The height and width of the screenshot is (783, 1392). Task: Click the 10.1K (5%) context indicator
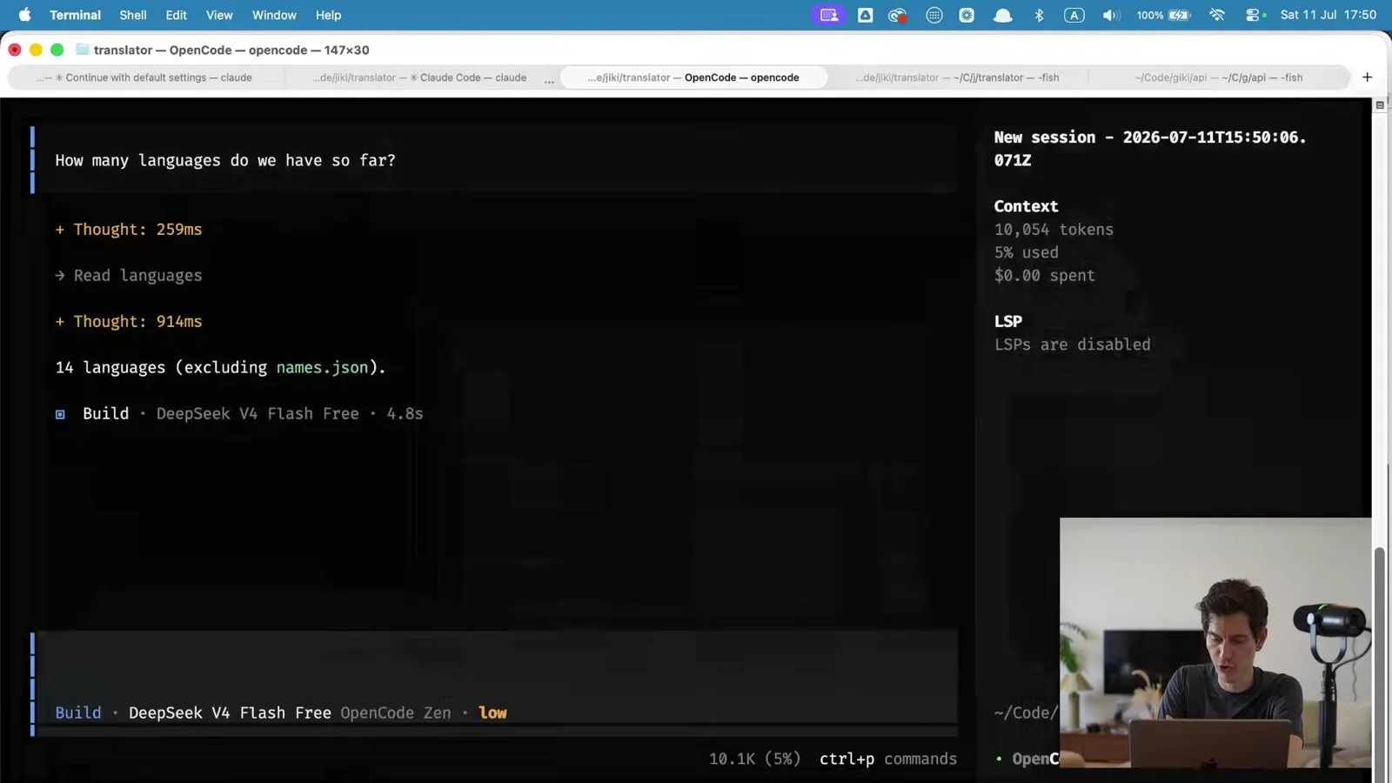pyautogui.click(x=754, y=759)
